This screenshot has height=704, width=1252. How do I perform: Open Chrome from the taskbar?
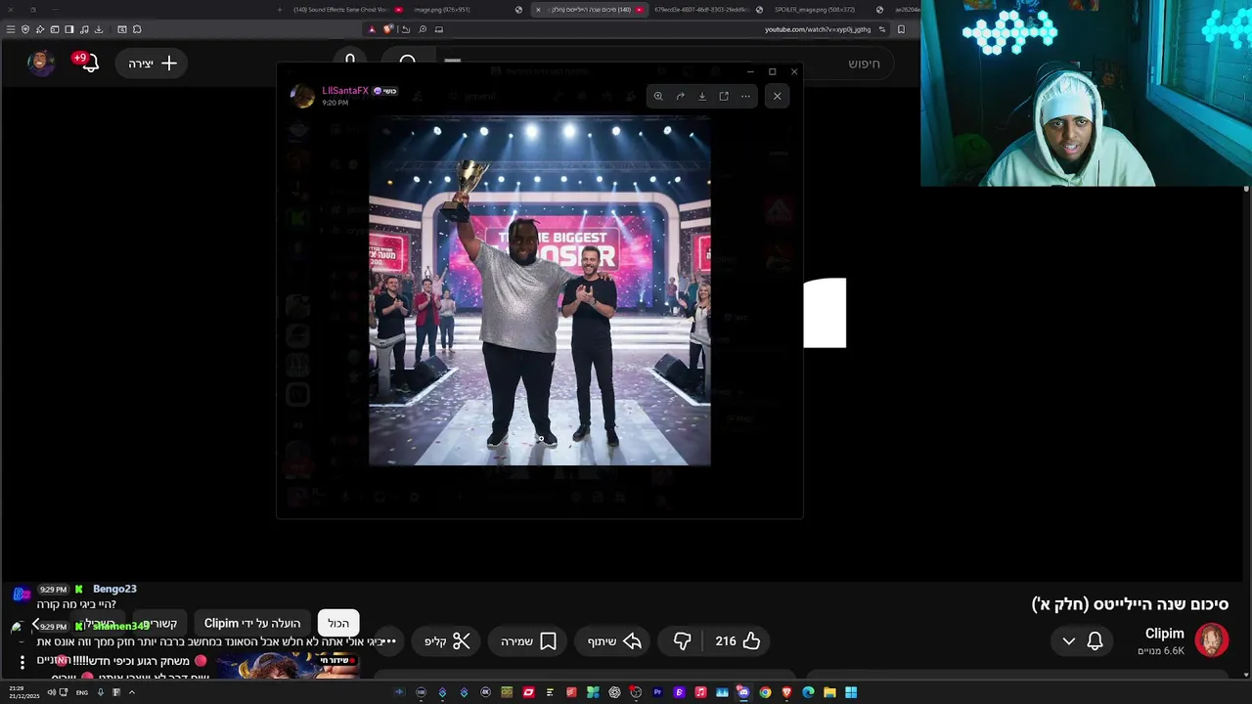pos(765,692)
